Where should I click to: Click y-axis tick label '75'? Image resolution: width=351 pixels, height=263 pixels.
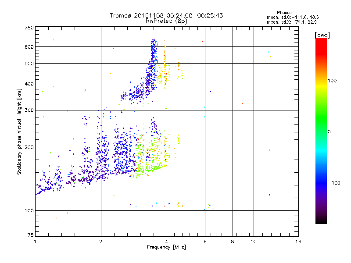click(x=31, y=235)
